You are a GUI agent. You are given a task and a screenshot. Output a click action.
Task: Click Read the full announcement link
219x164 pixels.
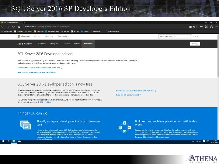(128, 95)
